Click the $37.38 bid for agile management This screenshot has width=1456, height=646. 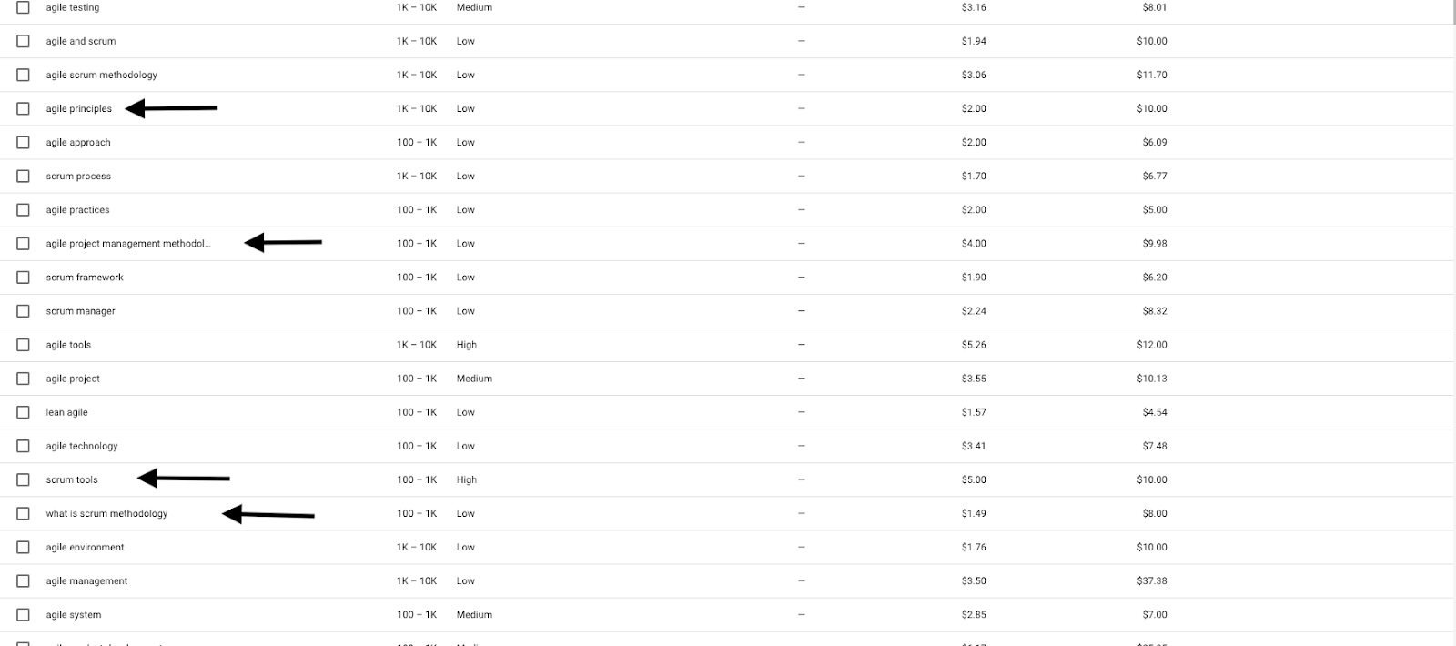[1152, 581]
